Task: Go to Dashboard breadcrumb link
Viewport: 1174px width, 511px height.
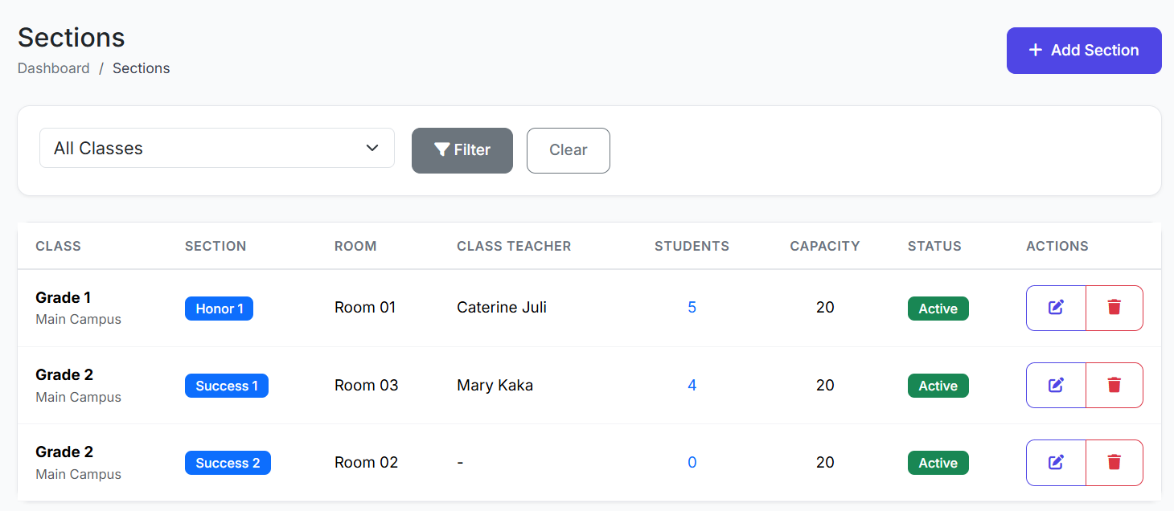Action: [x=54, y=68]
